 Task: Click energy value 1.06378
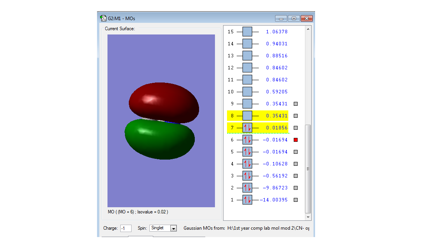277,32
